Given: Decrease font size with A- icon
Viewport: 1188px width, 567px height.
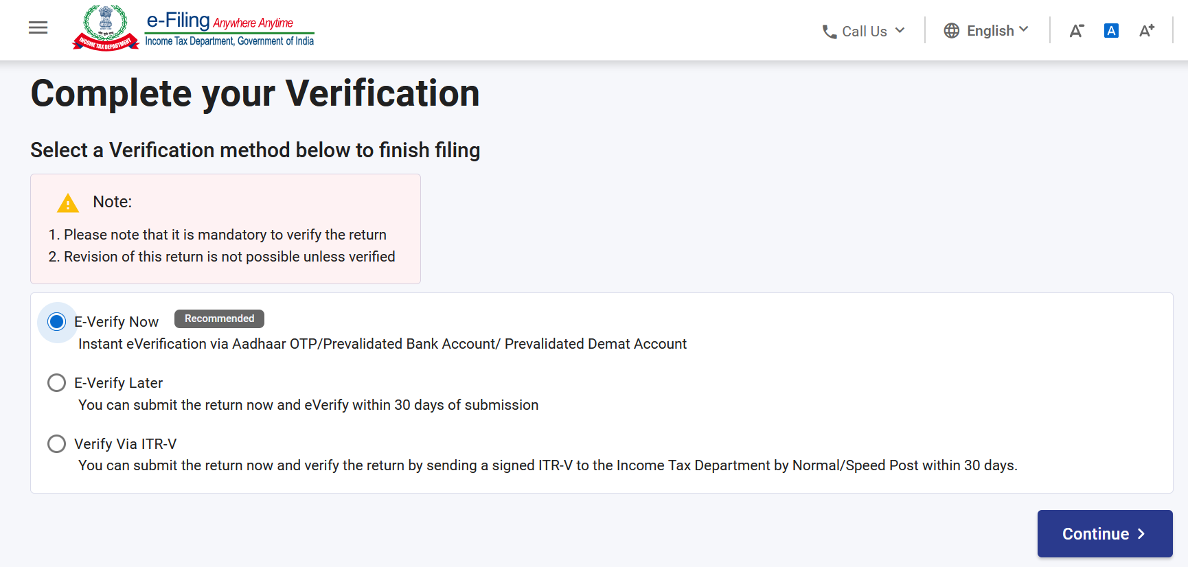Looking at the screenshot, I should 1076,31.
